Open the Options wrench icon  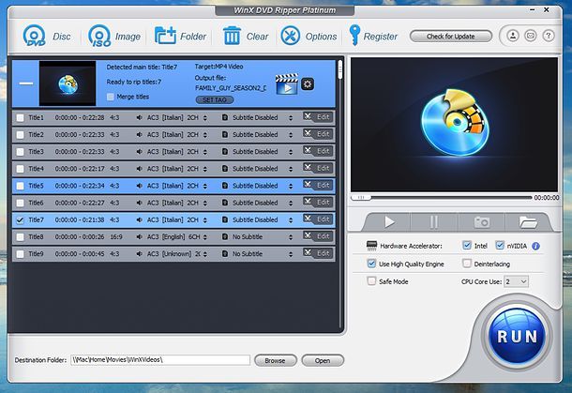pos(291,36)
